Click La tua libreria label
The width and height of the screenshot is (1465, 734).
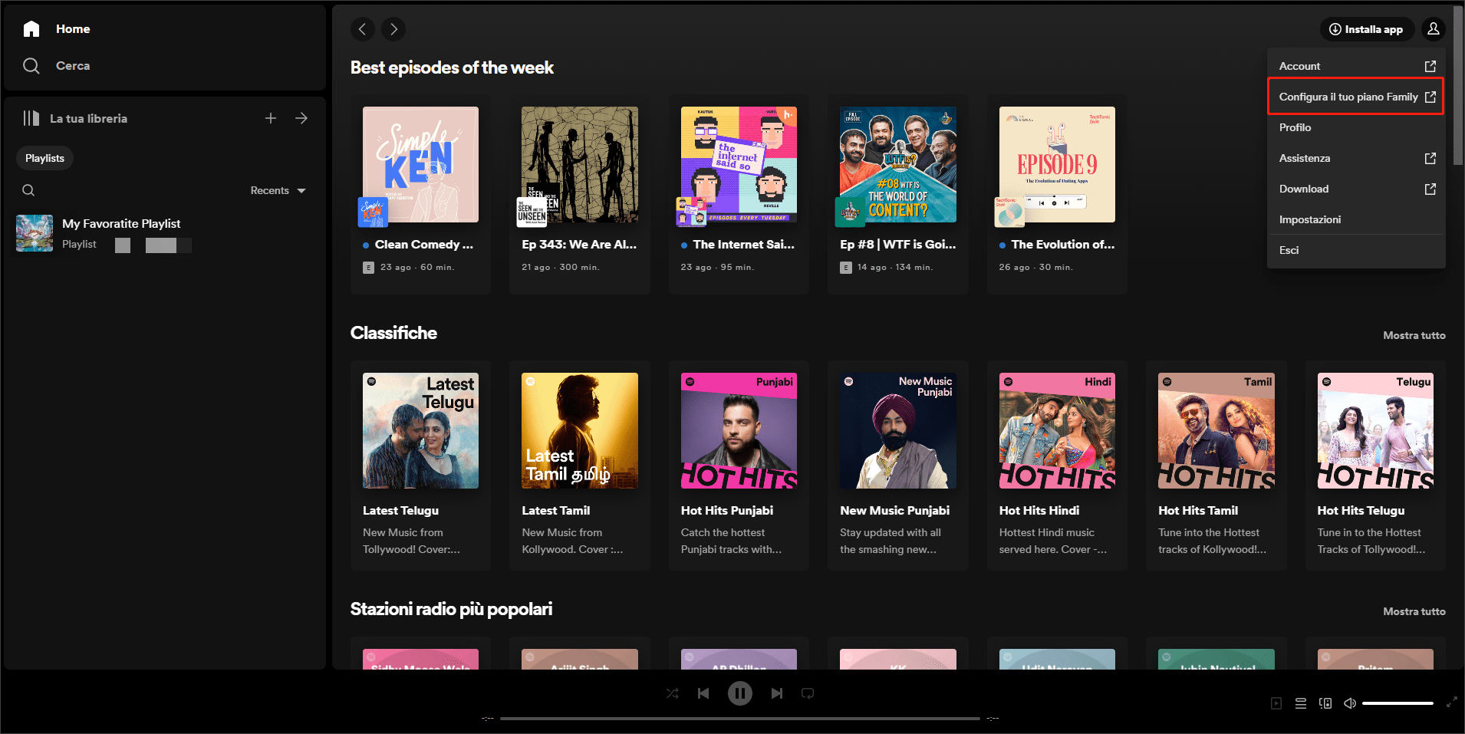pos(88,118)
